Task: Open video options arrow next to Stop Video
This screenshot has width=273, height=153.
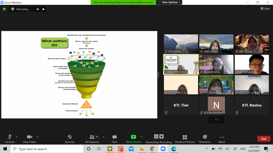Action: click(x=37, y=137)
